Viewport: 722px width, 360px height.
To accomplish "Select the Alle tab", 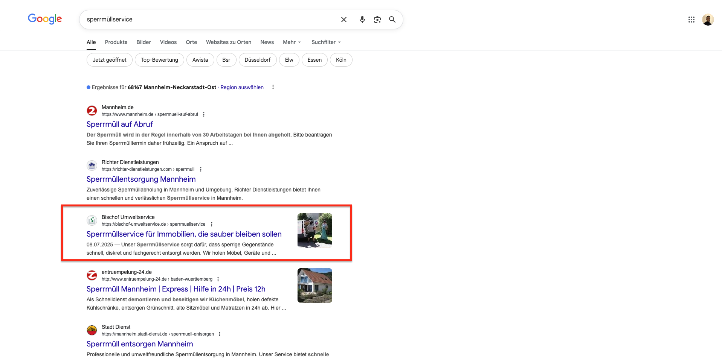I will click(x=91, y=42).
